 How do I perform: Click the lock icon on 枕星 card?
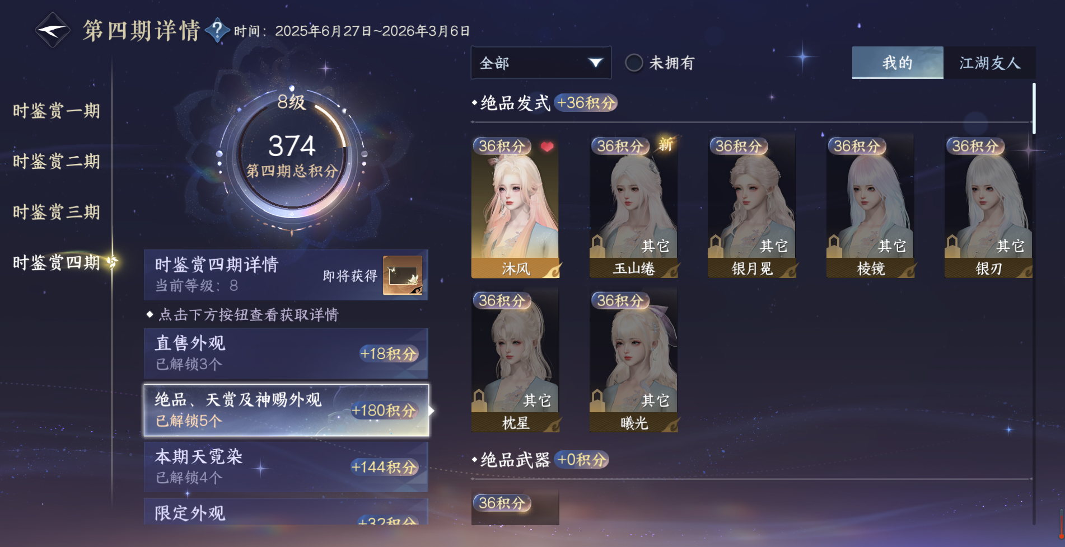tap(479, 399)
